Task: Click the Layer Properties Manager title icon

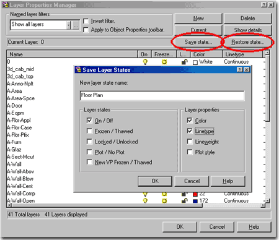Action: tap(6, 5)
